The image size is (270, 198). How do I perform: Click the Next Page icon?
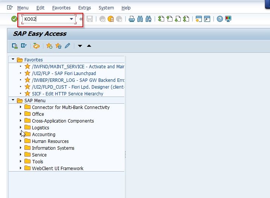[x=178, y=19]
